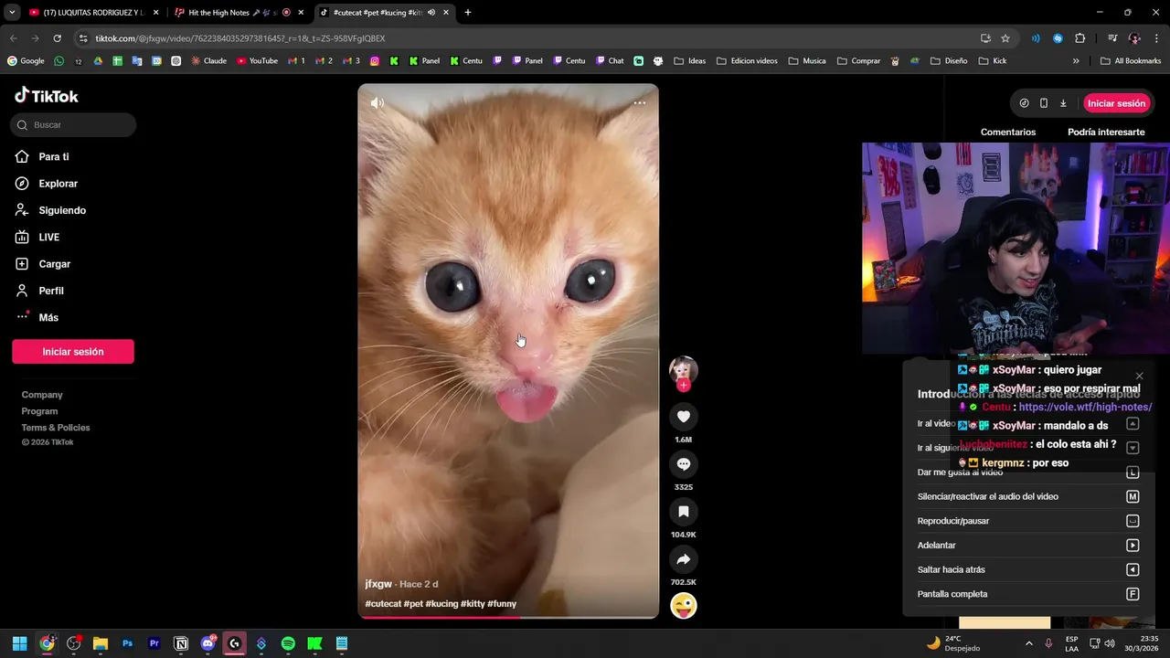The height and width of the screenshot is (658, 1170).
Task: Click the phone app icon in top pill
Action: pyautogui.click(x=1043, y=103)
